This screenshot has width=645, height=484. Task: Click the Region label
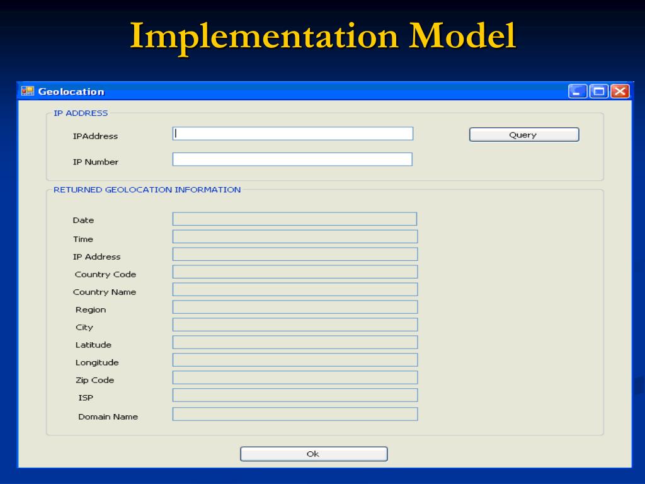[91, 310]
